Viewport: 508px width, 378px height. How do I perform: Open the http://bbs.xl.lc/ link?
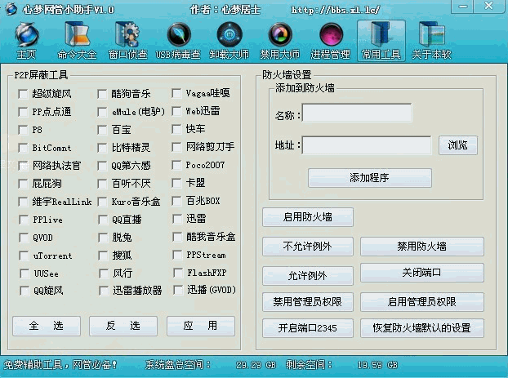(336, 10)
